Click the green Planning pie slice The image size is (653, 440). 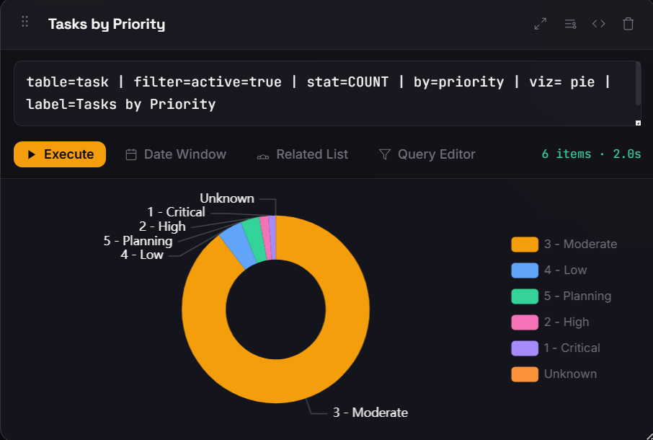pyautogui.click(x=255, y=240)
